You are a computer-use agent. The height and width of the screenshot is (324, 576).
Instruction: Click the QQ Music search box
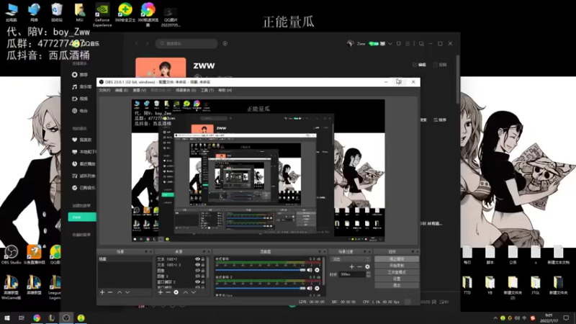coord(186,43)
